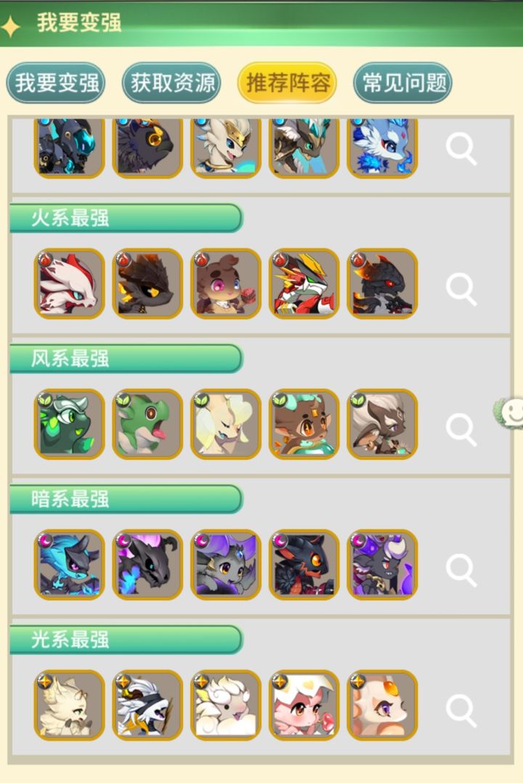Select the red-white mecha dragon portrait

click(x=304, y=283)
